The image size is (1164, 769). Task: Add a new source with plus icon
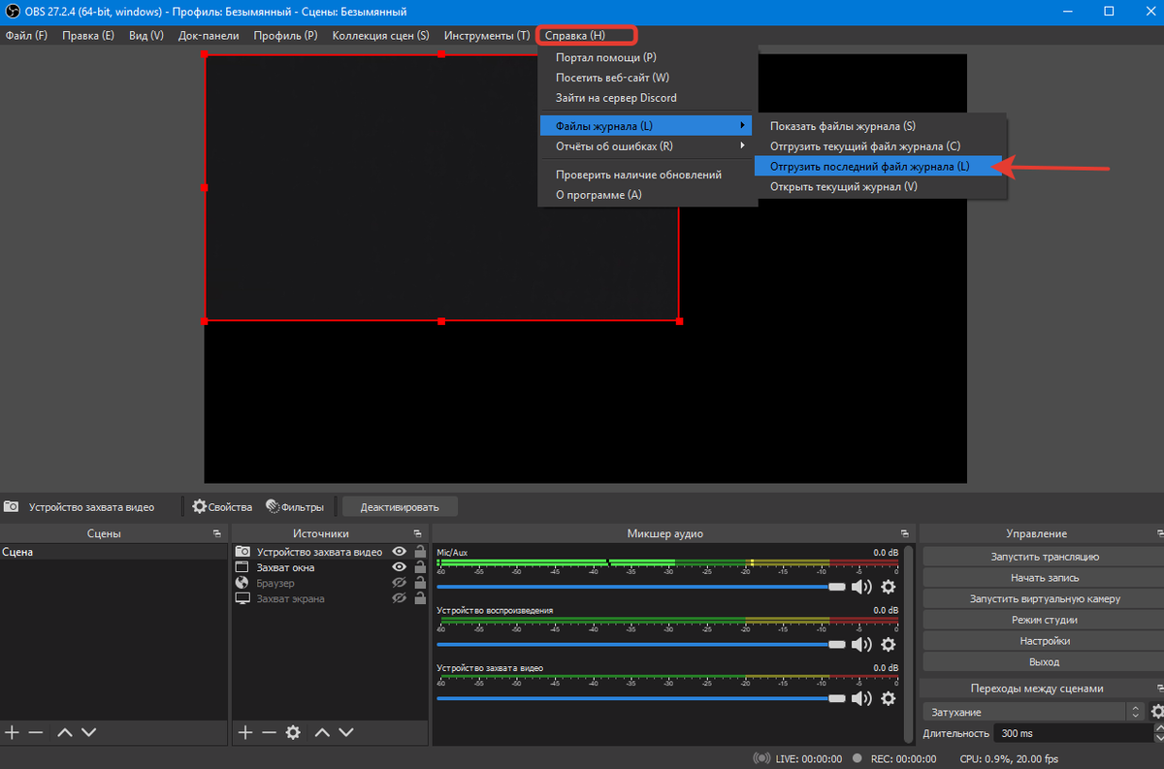tap(245, 732)
